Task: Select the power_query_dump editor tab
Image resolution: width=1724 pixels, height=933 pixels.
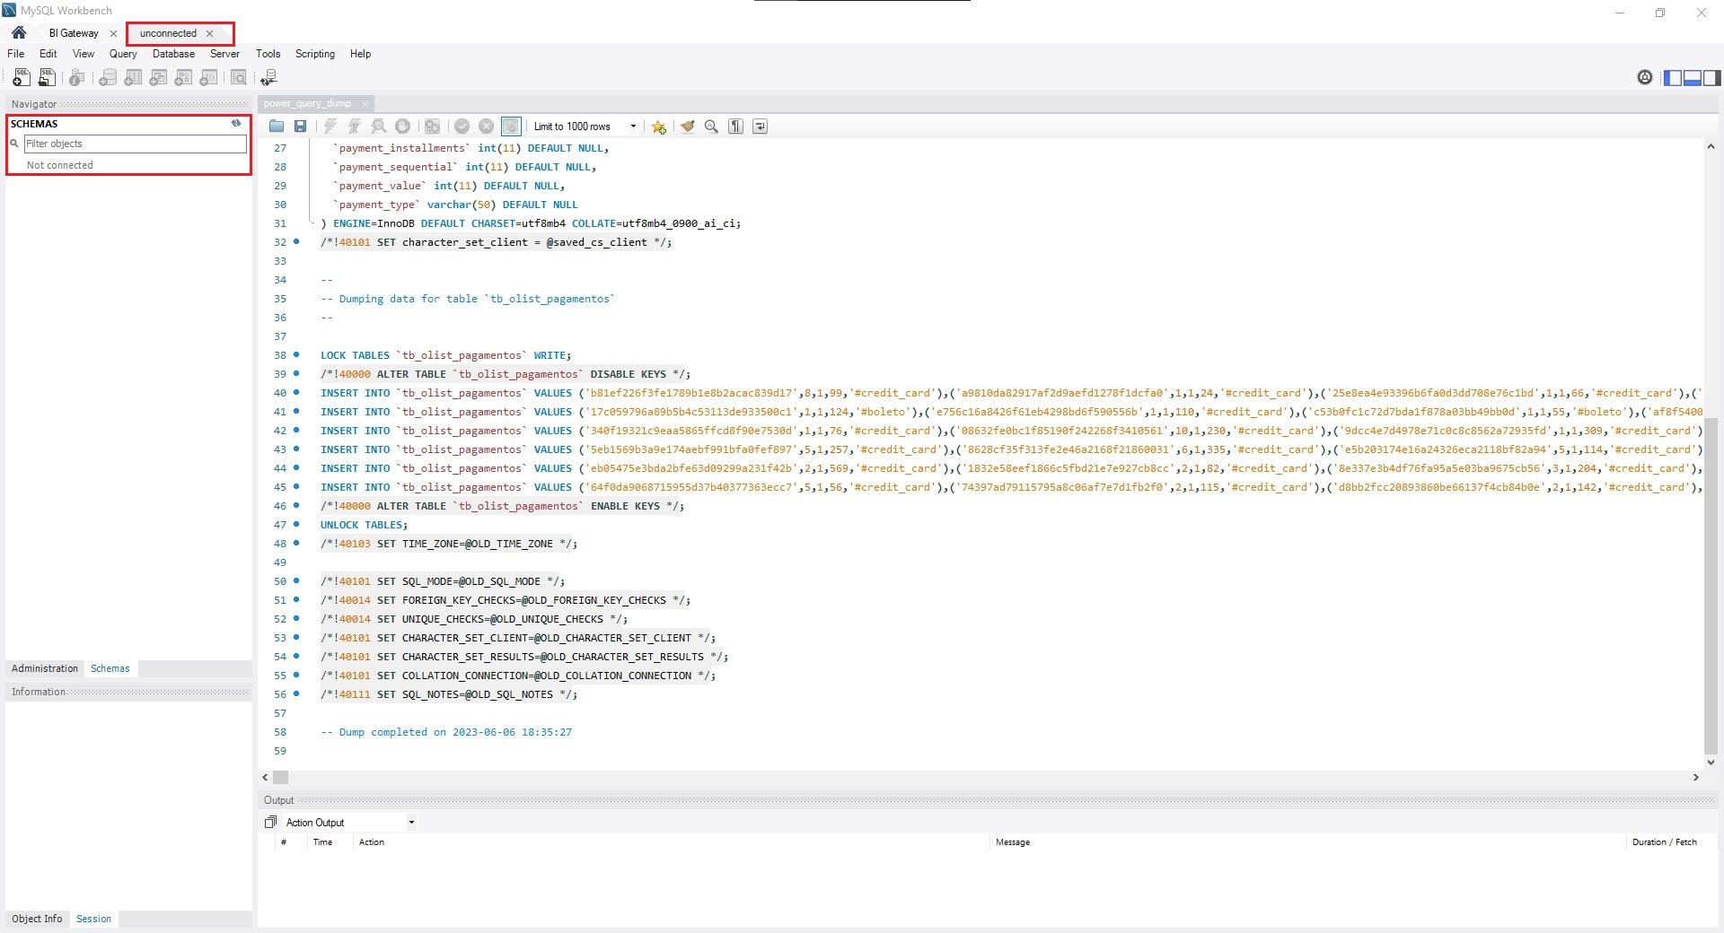Action: point(307,104)
